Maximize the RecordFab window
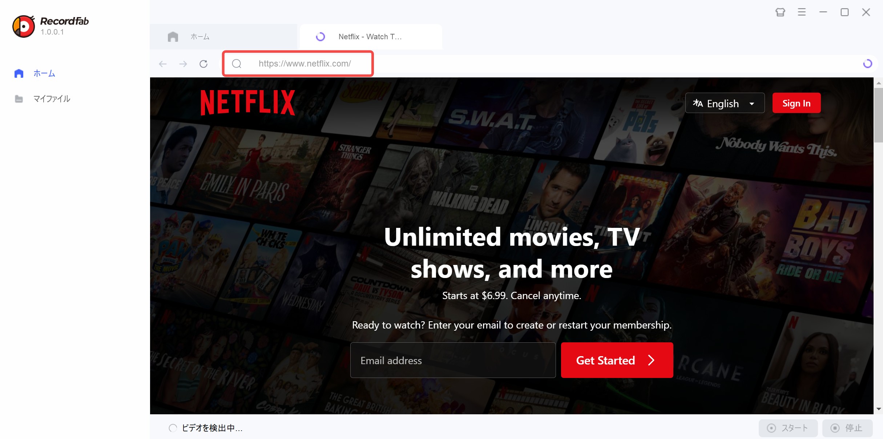883x439 pixels. 844,12
